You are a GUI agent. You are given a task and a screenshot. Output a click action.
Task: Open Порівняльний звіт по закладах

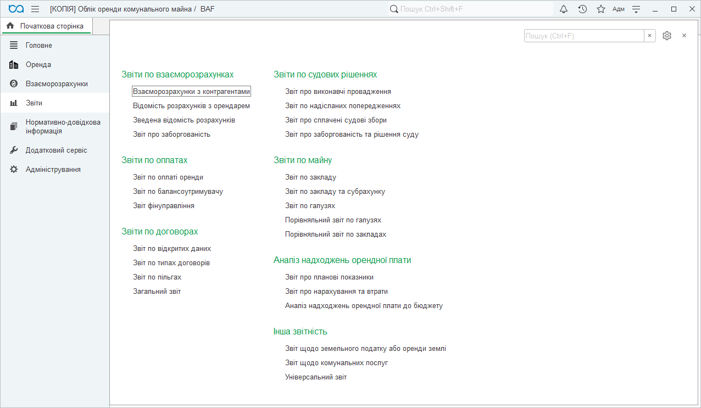coord(336,234)
